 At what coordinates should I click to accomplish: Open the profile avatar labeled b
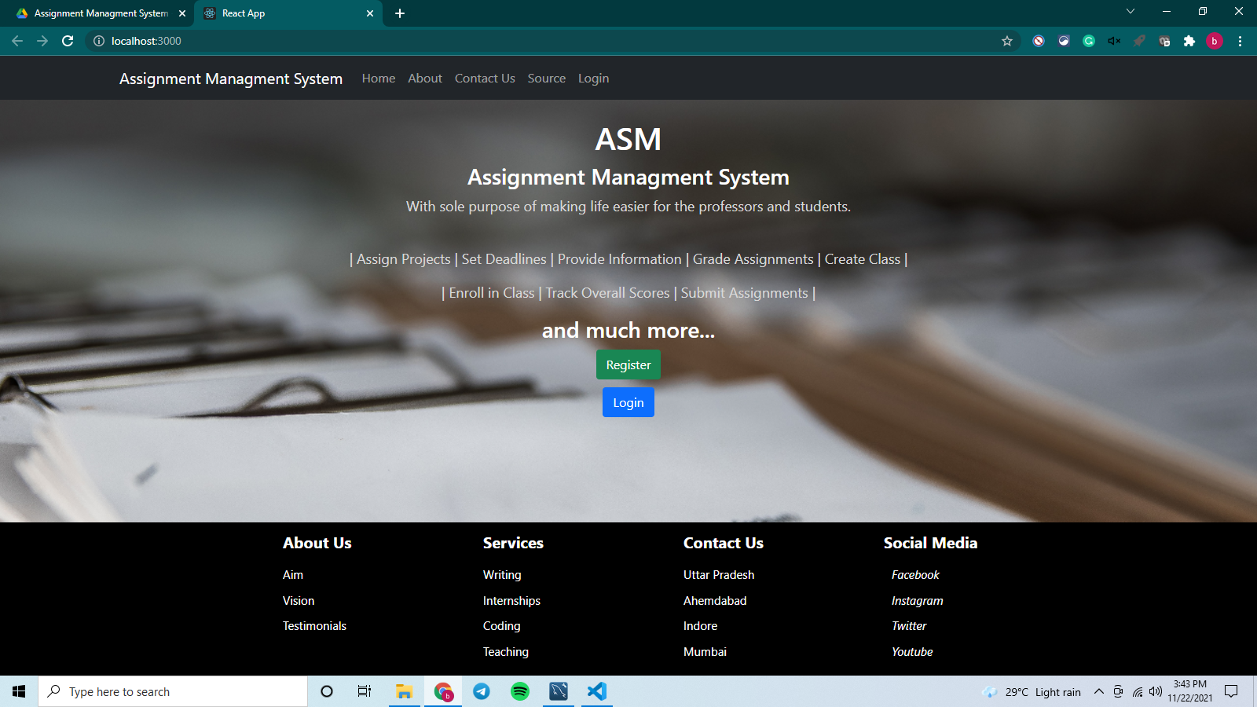pyautogui.click(x=1215, y=41)
